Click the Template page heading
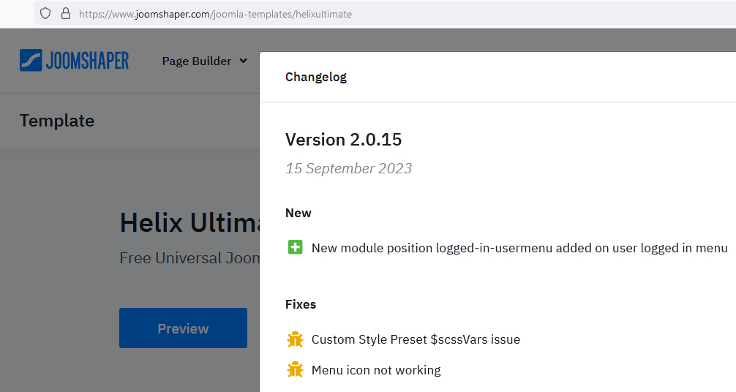The height and width of the screenshot is (392, 736). pyautogui.click(x=57, y=121)
